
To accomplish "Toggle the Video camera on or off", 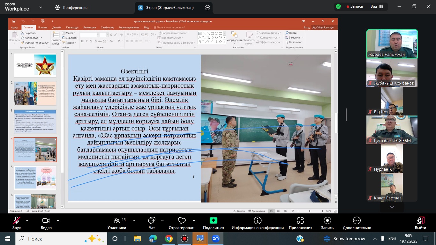I will coord(46,221).
